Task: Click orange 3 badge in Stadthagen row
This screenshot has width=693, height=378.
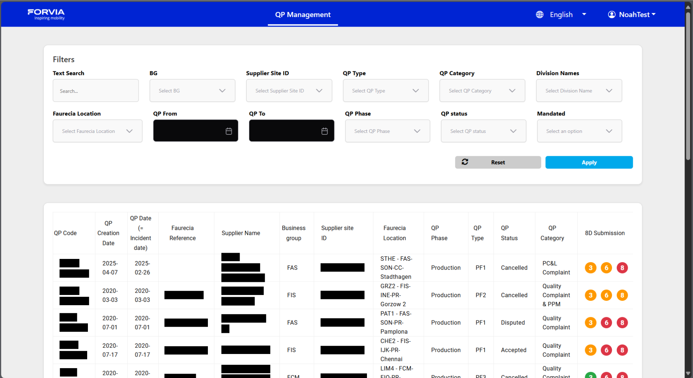Action: point(590,268)
